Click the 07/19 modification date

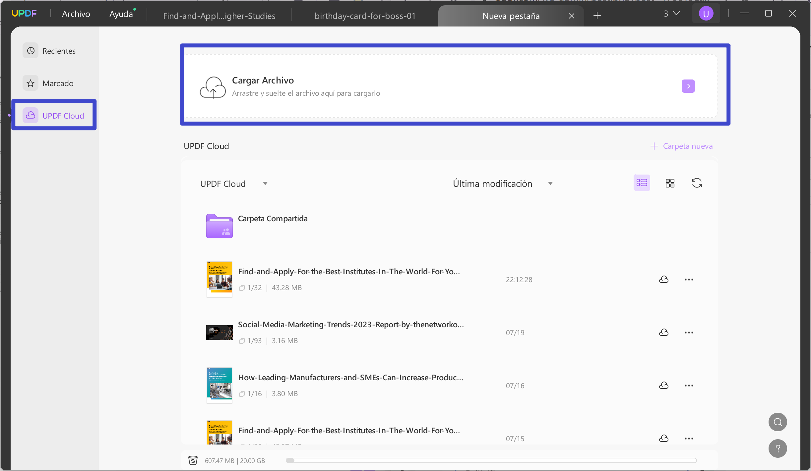tap(515, 333)
